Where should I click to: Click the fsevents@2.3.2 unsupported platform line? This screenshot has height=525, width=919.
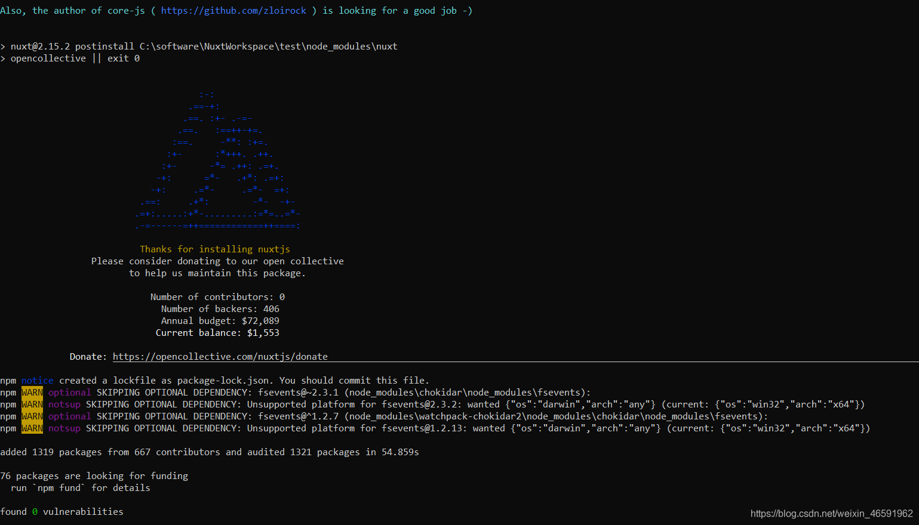(432, 404)
